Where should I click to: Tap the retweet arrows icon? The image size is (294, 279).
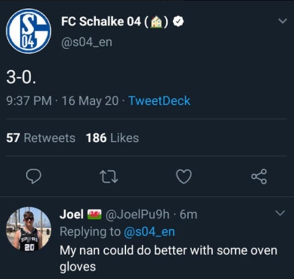click(x=109, y=176)
